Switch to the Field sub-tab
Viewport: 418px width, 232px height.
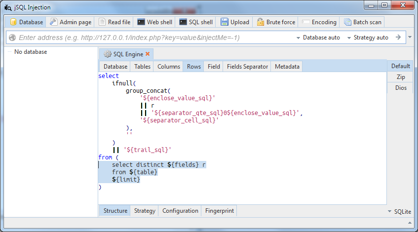click(x=214, y=67)
